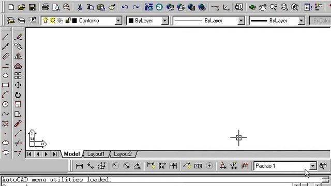
Task: Go to previous layout tab arrow
Action: click(38, 154)
